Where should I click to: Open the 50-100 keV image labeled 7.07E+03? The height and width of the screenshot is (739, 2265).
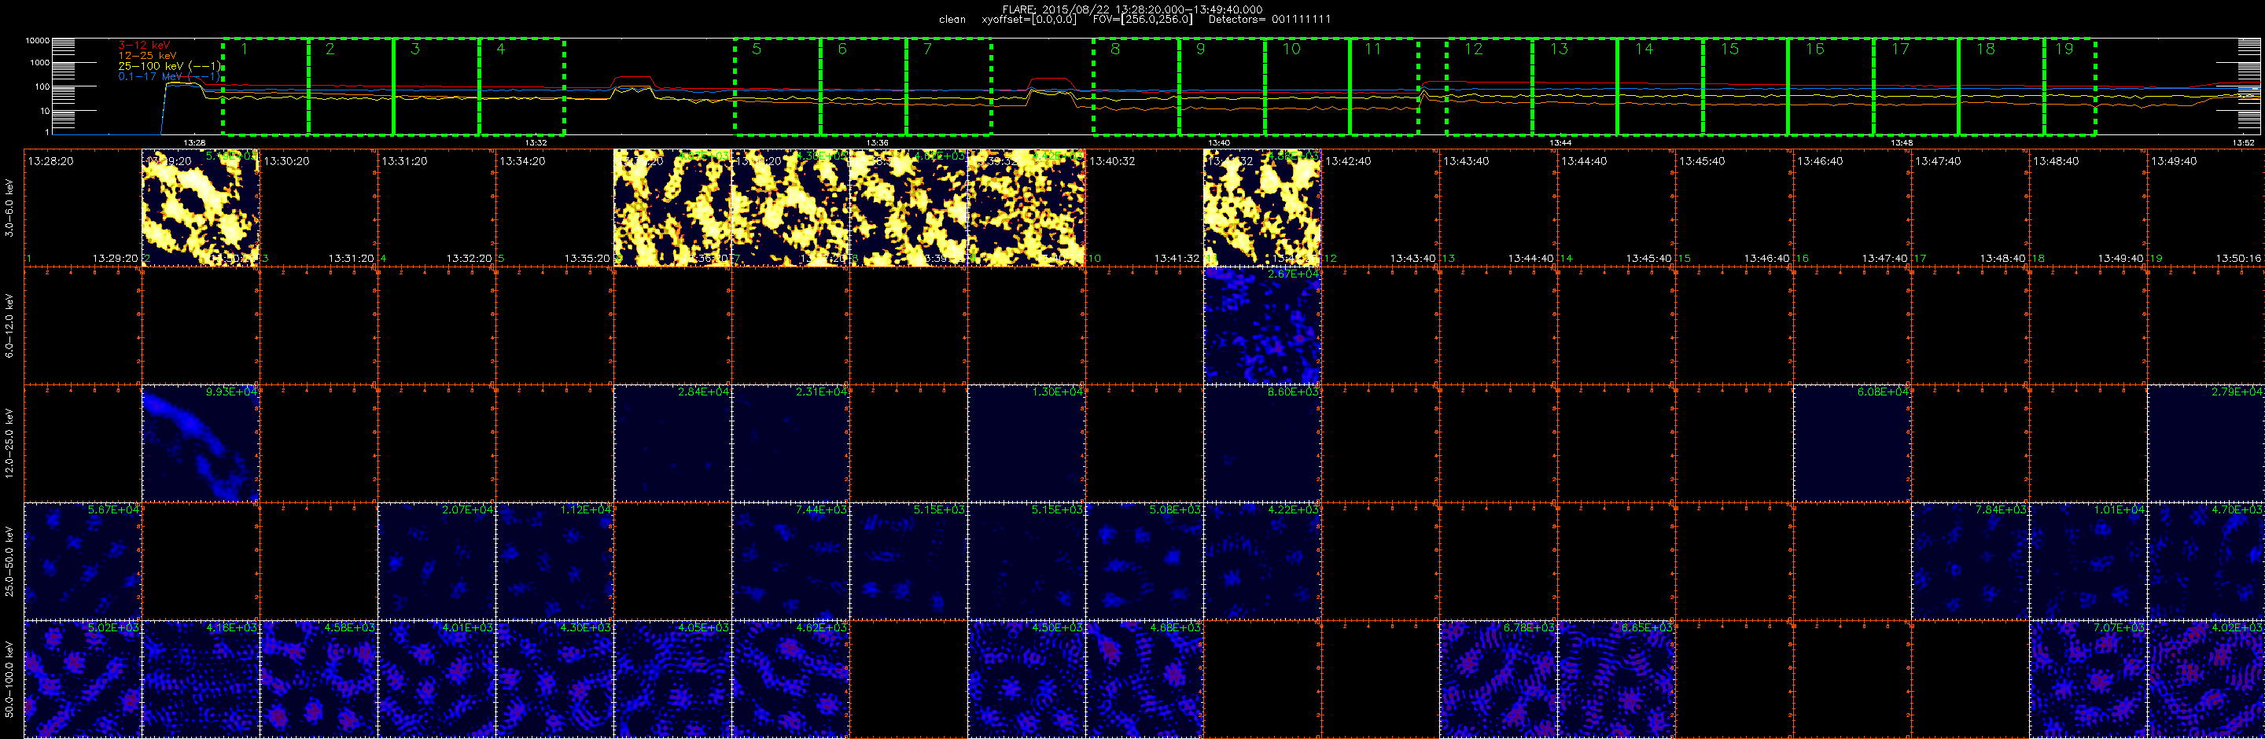point(2088,679)
